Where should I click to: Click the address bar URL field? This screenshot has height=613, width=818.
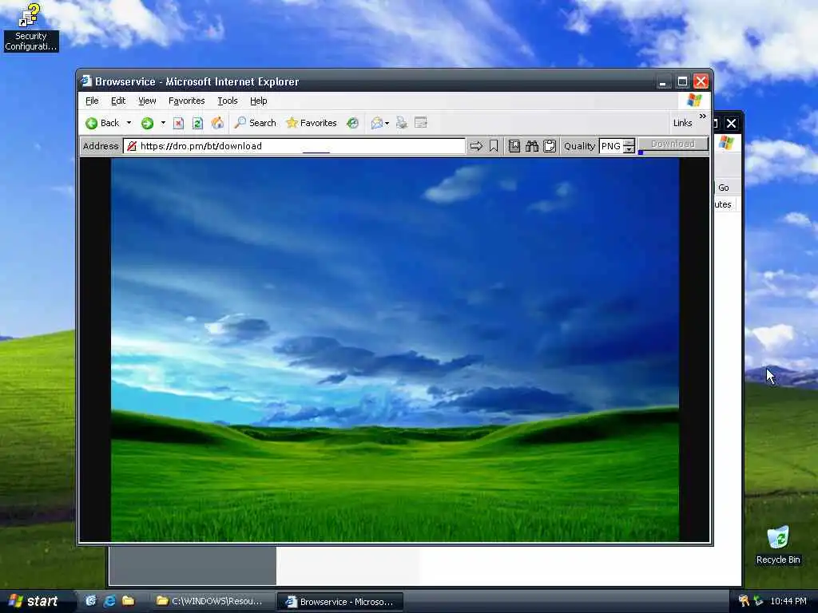coord(294,146)
